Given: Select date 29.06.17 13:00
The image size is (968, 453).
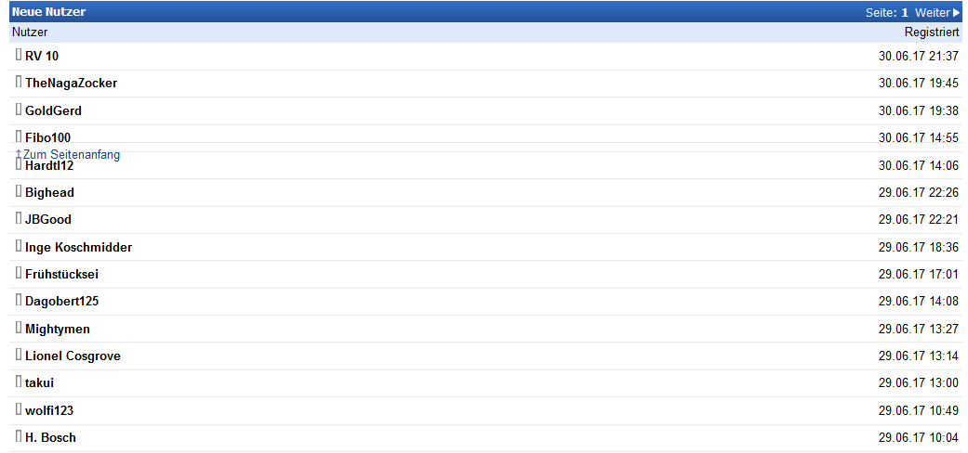Looking at the screenshot, I should point(919,382).
